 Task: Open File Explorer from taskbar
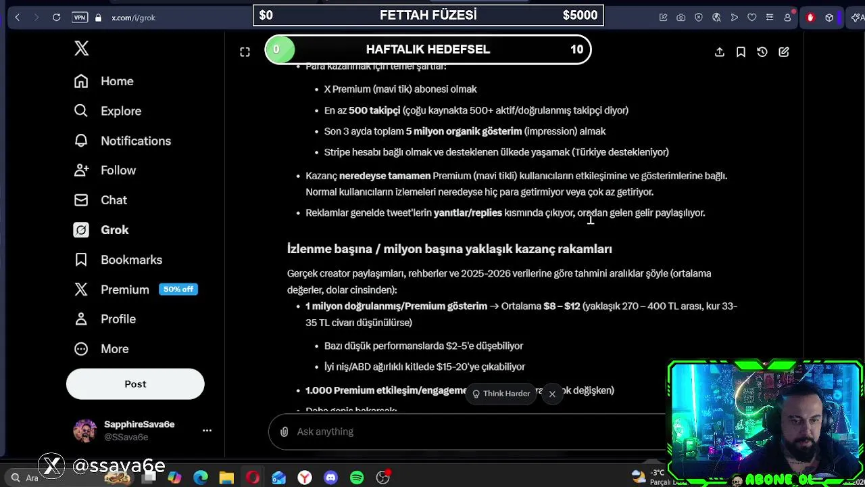226,478
